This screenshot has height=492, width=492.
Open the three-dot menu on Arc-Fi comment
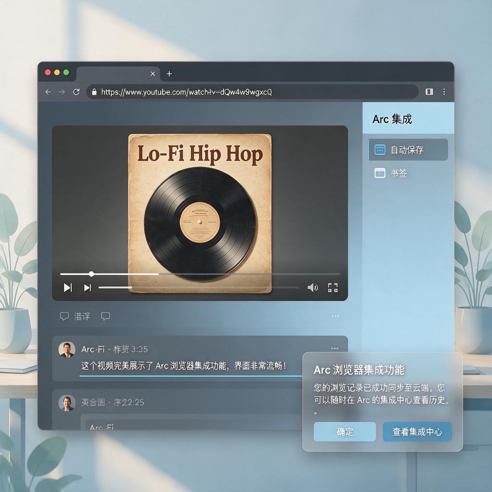click(335, 348)
